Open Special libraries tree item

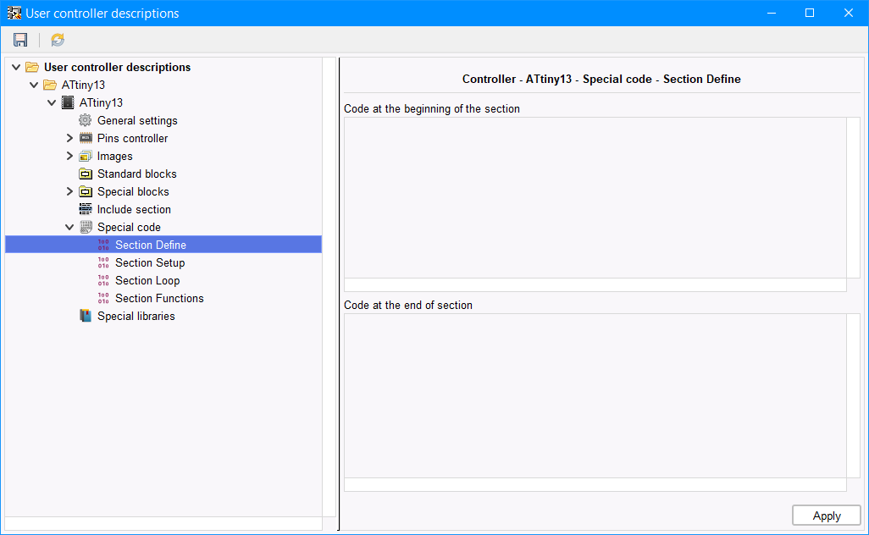point(136,316)
